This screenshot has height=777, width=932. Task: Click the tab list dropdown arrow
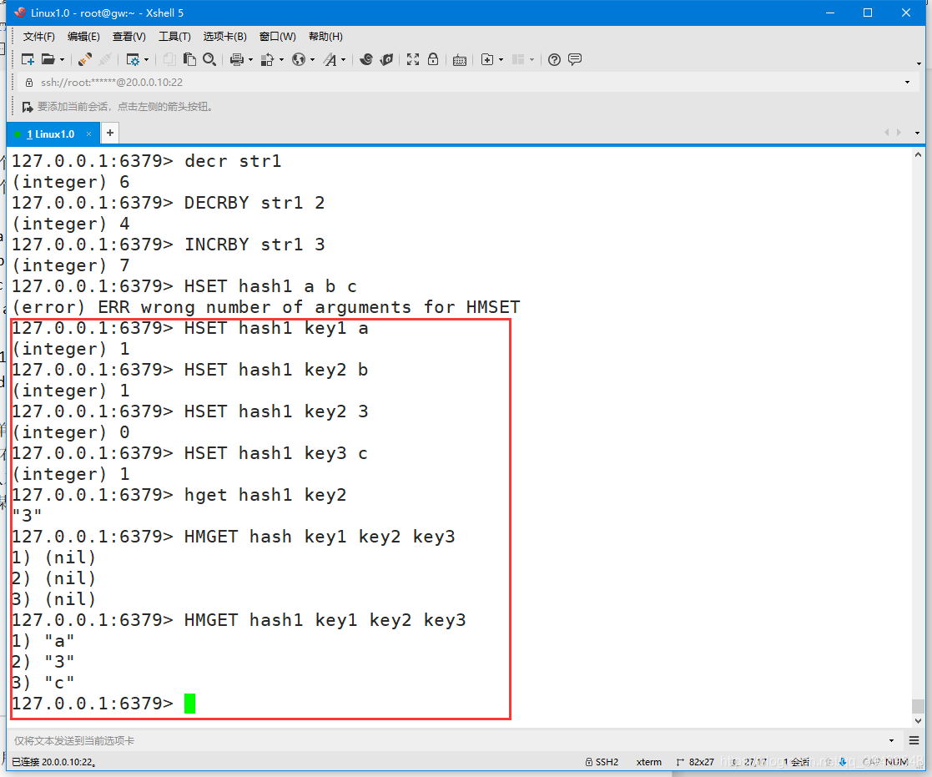click(917, 134)
